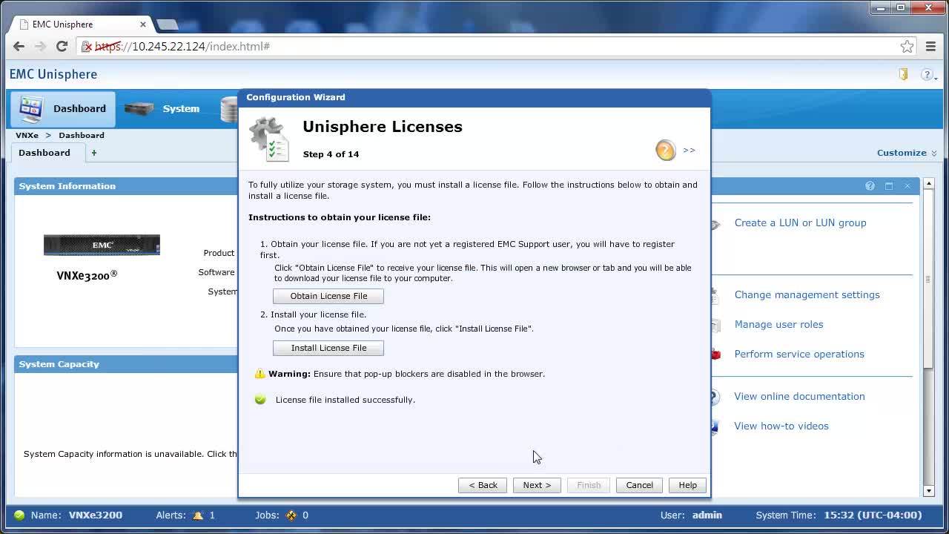Open View how-to videos link
The width and height of the screenshot is (949, 534).
pyautogui.click(x=781, y=426)
